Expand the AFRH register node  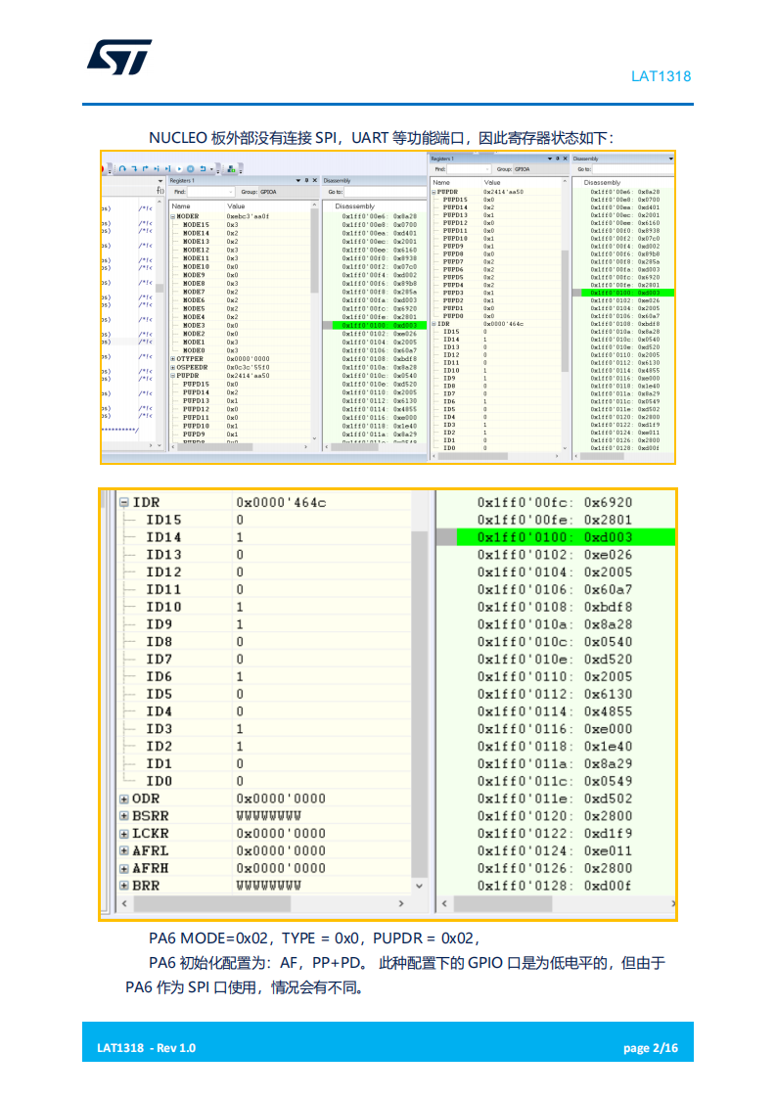[x=124, y=868]
